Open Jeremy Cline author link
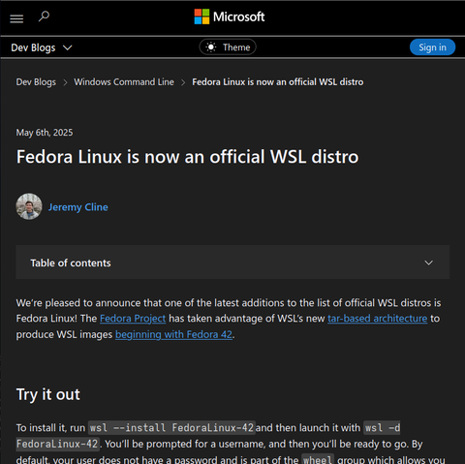Screen dimensions: 465x464 (78, 207)
